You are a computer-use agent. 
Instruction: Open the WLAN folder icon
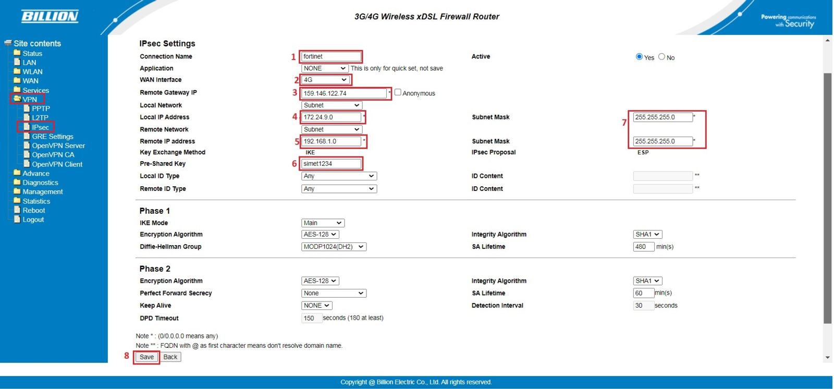17,71
